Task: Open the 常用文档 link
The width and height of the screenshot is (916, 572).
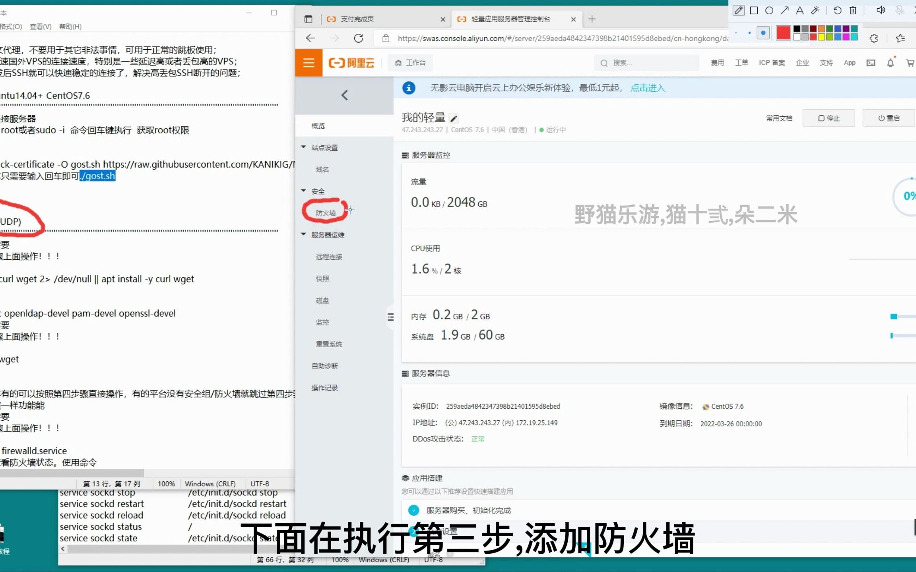Action: tap(779, 118)
